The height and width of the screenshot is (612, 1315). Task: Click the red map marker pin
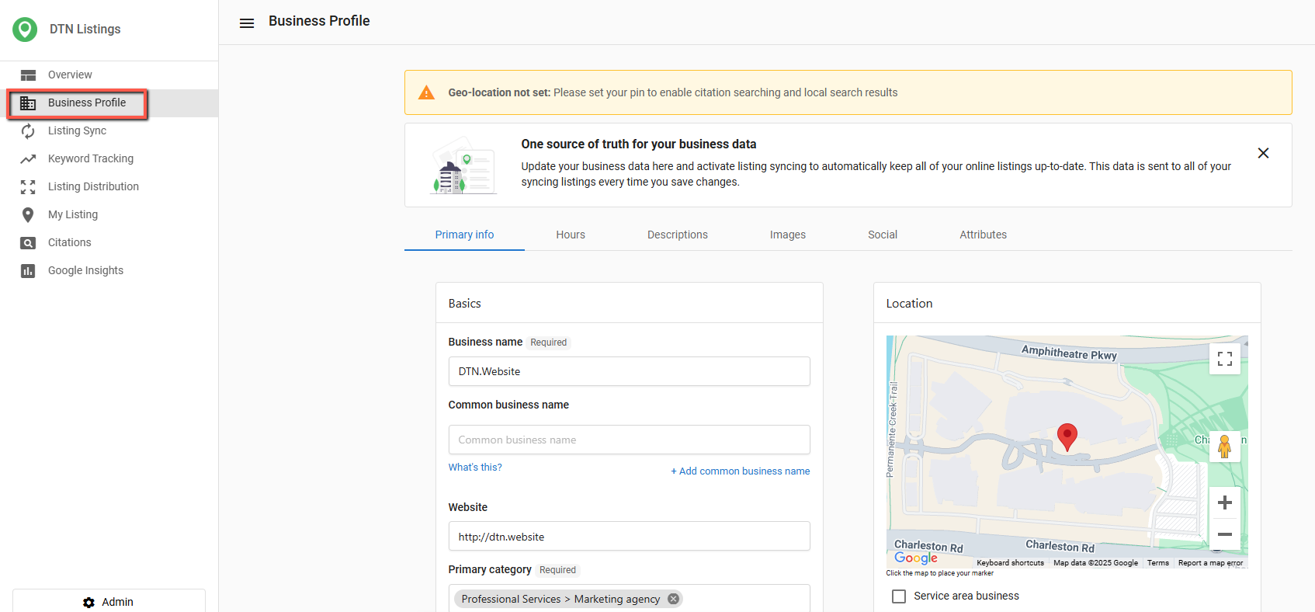point(1067,437)
